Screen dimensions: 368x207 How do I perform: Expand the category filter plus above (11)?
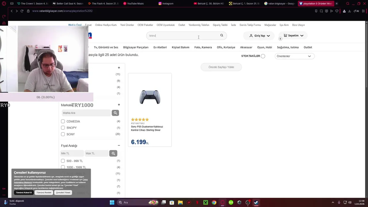coord(119,68)
